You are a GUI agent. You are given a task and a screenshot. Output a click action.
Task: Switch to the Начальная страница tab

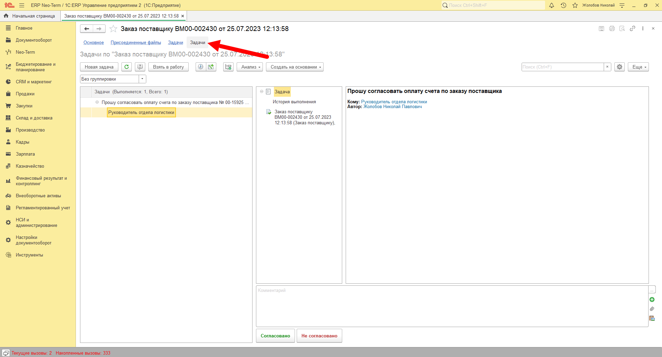(30, 16)
